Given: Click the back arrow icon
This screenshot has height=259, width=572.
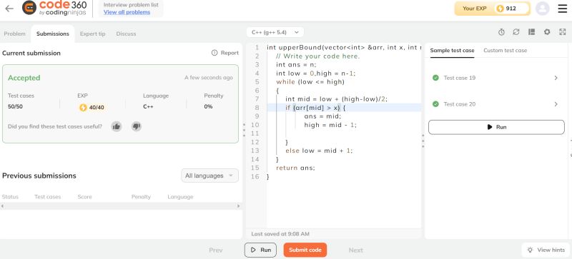Looking at the screenshot, I should (x=9, y=9).
